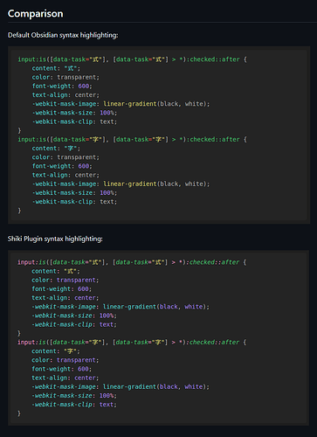This screenshot has width=317, height=437.
Task: Click last '-webkit-mask-clip: text' in Default Obsidian block
Action: tap(74, 202)
